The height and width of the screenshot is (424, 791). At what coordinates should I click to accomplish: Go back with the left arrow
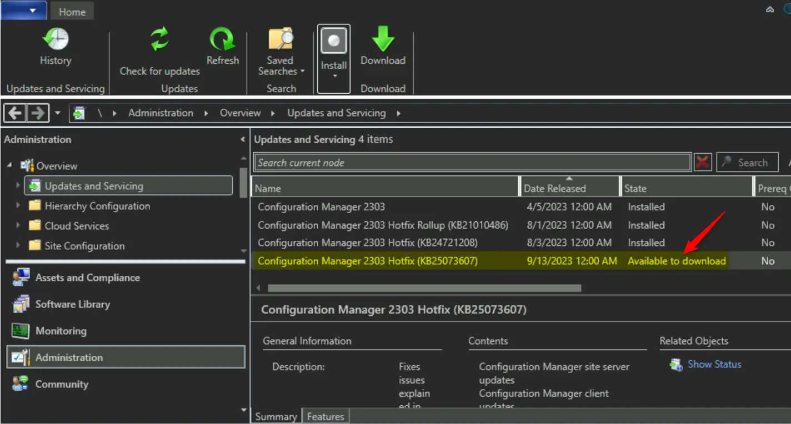click(x=15, y=113)
